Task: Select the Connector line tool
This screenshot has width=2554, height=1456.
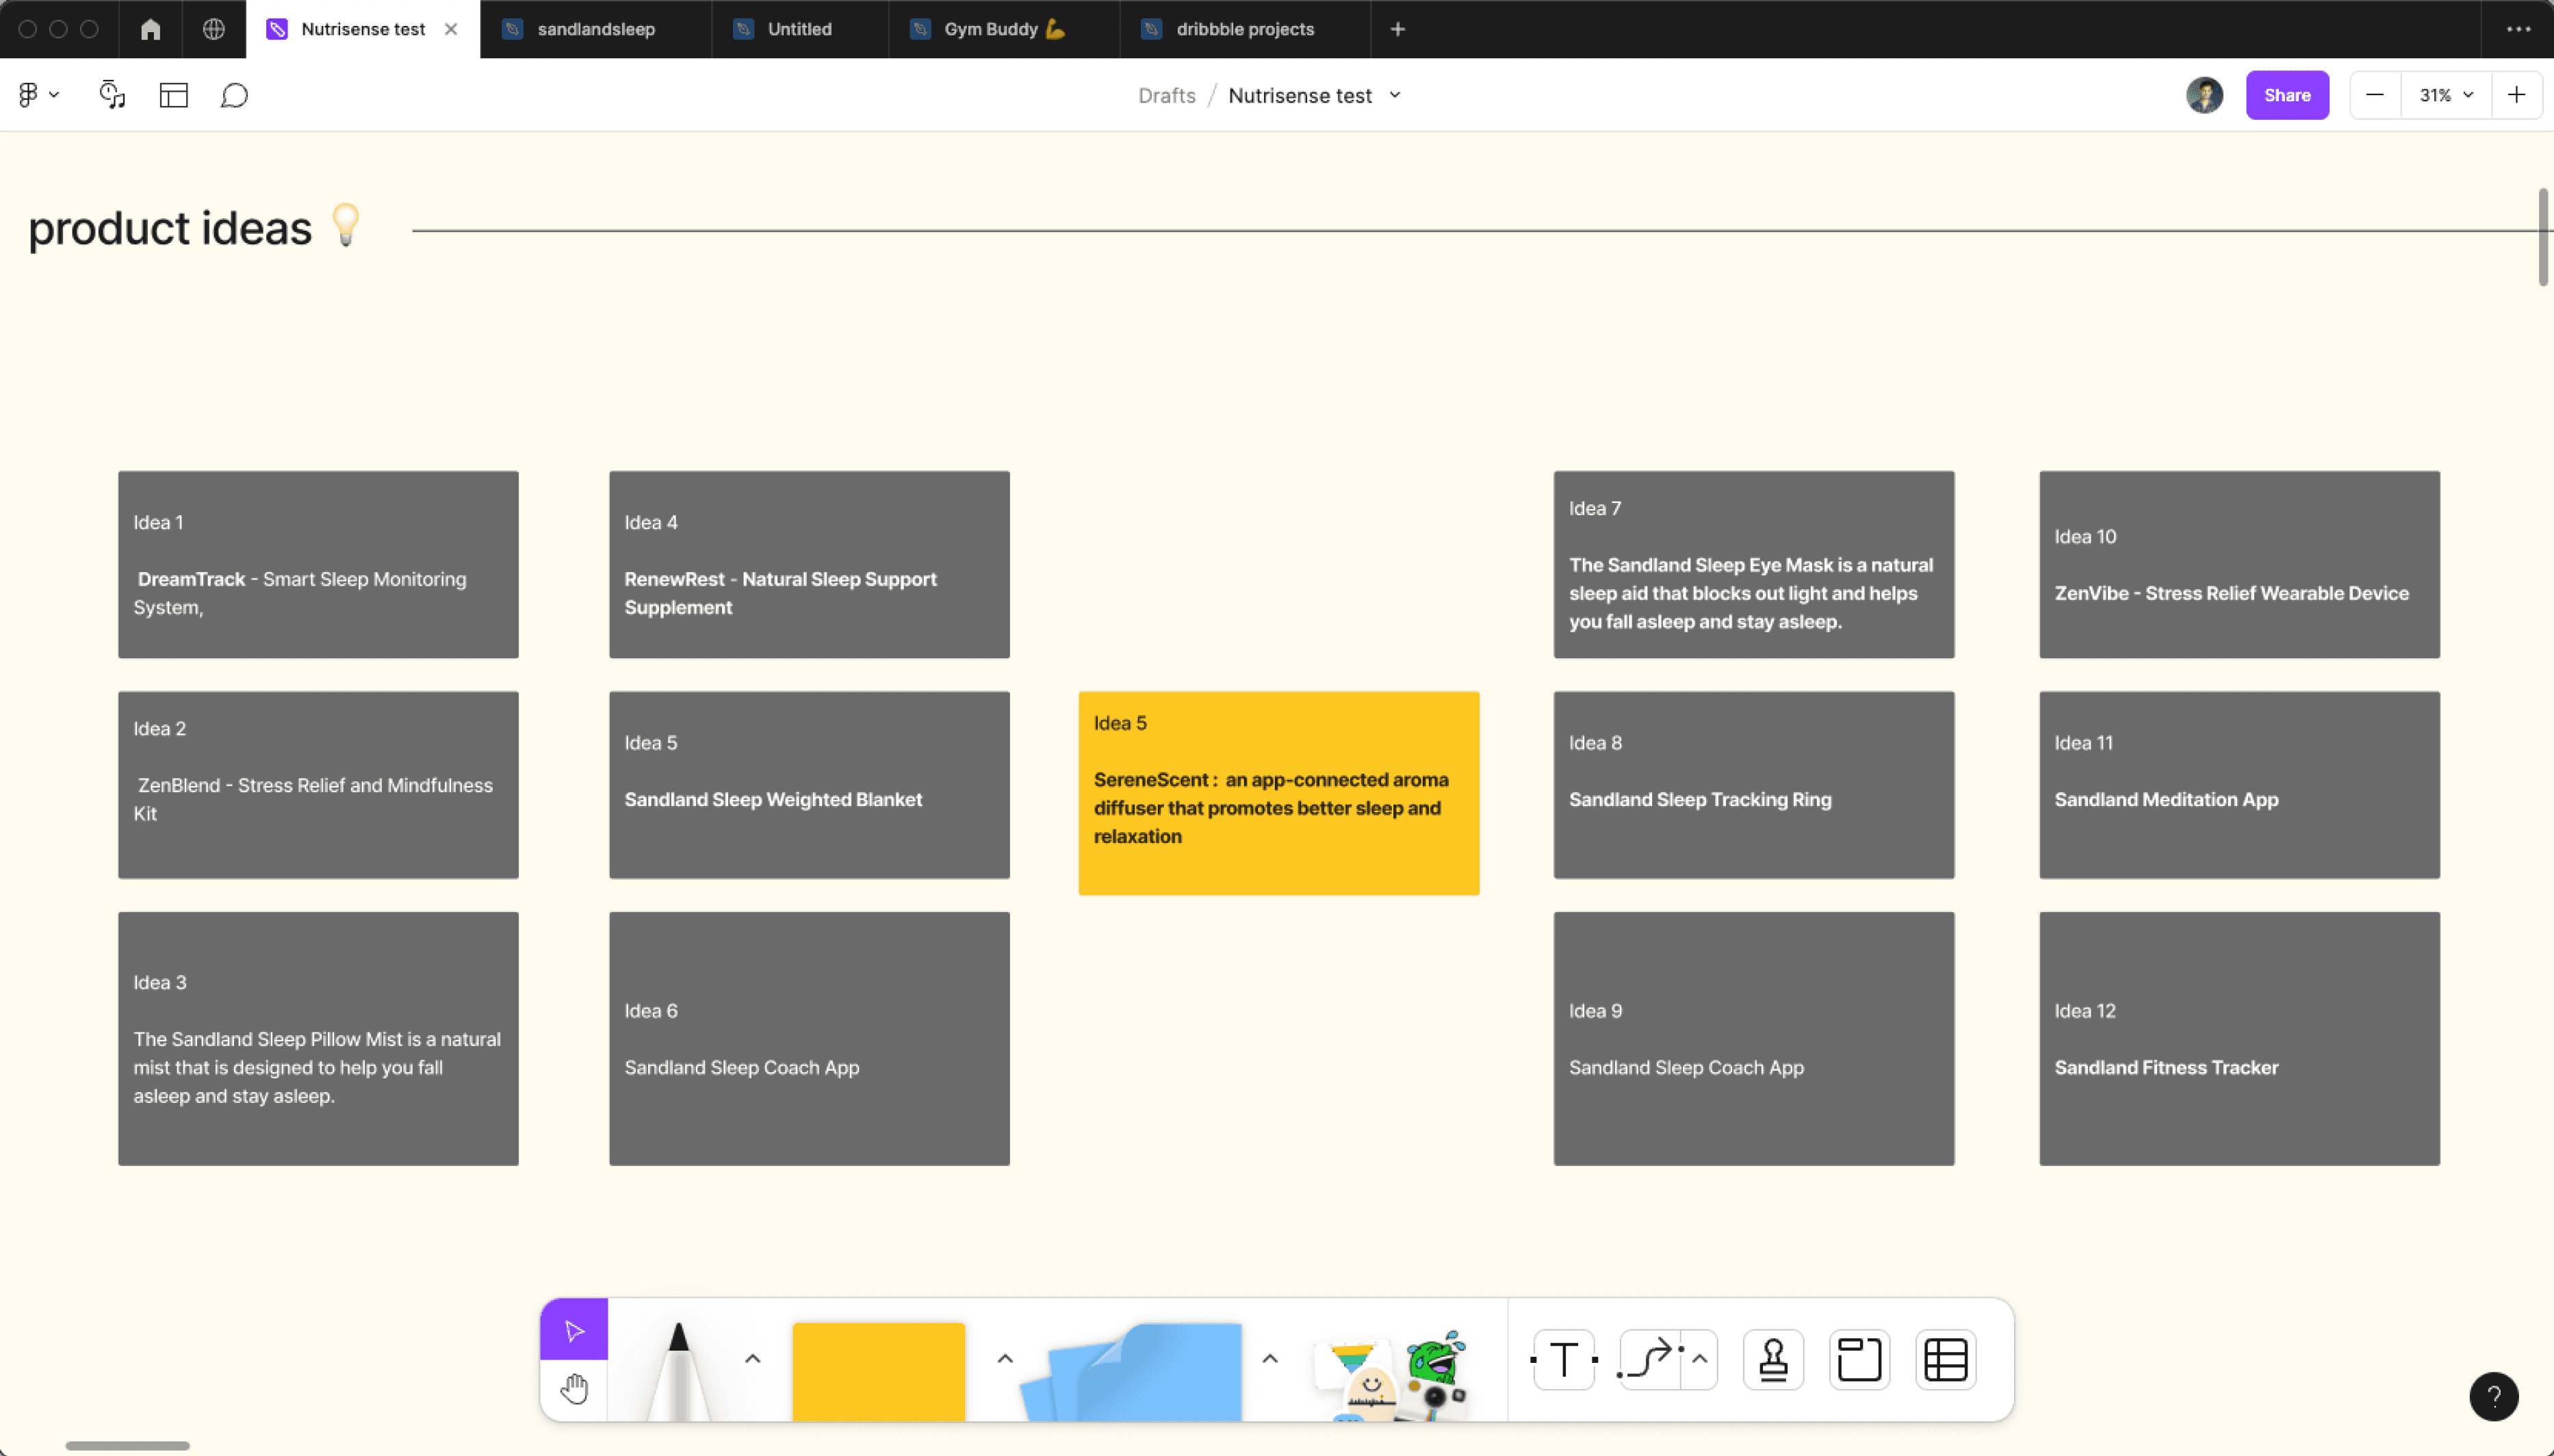Action: (x=1648, y=1360)
